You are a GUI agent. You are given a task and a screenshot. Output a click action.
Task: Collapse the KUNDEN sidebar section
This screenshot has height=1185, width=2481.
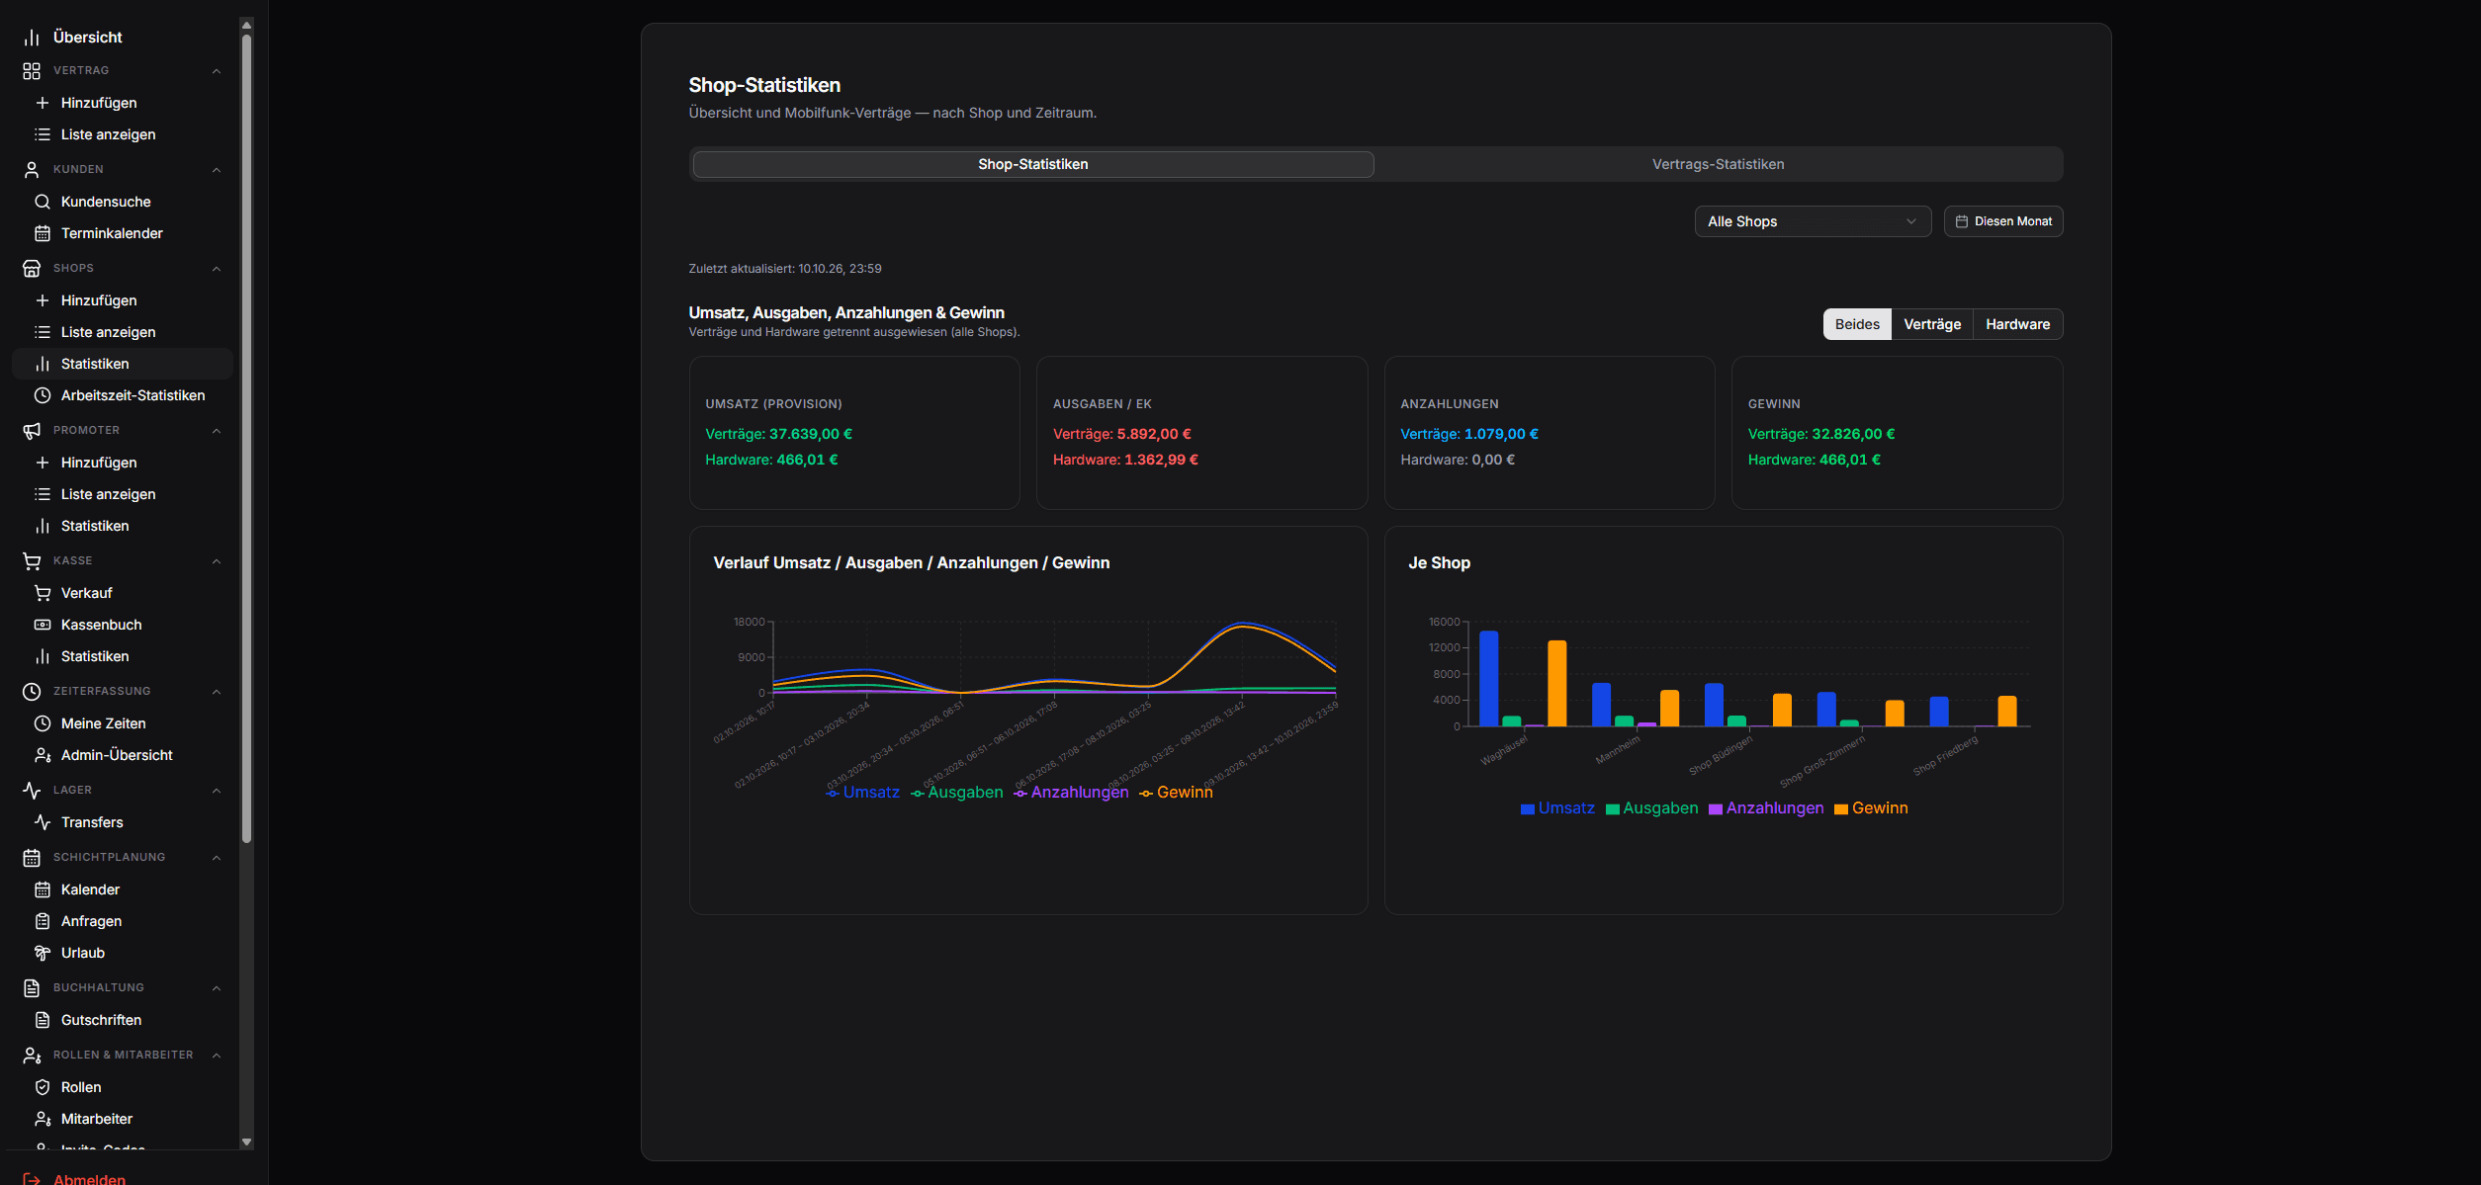pos(217,170)
